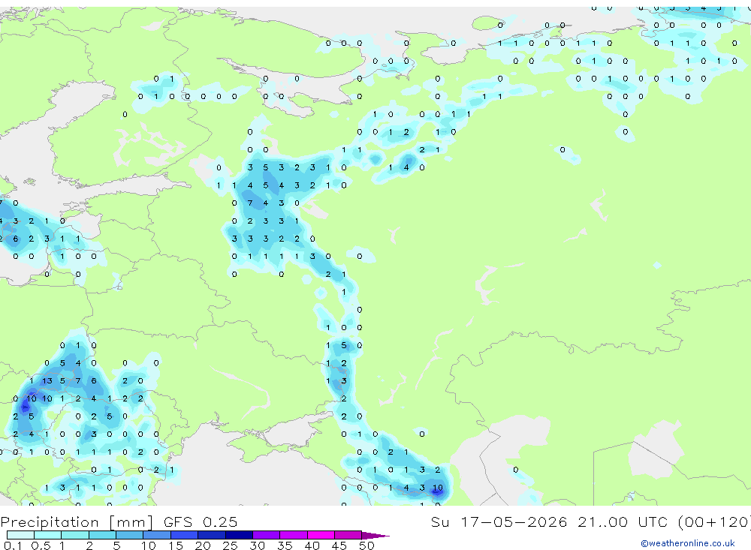Click the legend label 50
Viewport: 751px width, 550px height.
pyautogui.click(x=366, y=545)
